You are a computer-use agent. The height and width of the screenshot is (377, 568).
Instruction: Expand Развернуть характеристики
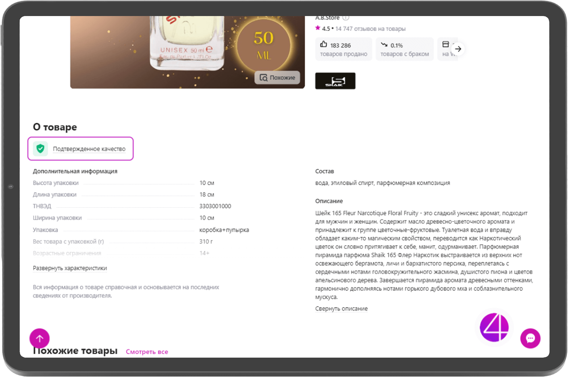(x=70, y=268)
